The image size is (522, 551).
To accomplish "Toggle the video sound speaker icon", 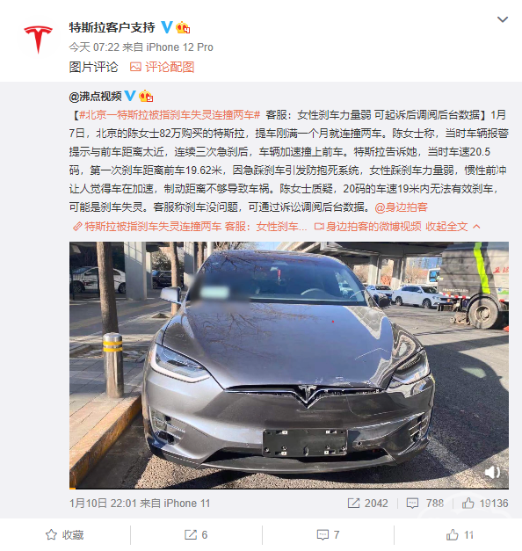I will pos(492,472).
